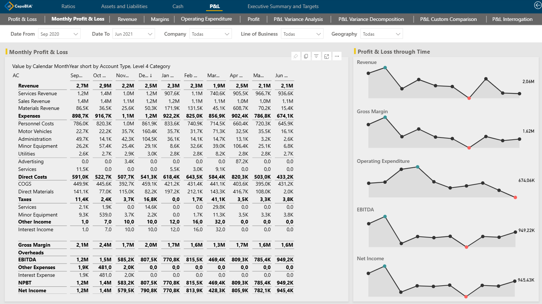This screenshot has width=542, height=304.
Task: Select the Revenue row header in the table
Action: (x=28, y=86)
